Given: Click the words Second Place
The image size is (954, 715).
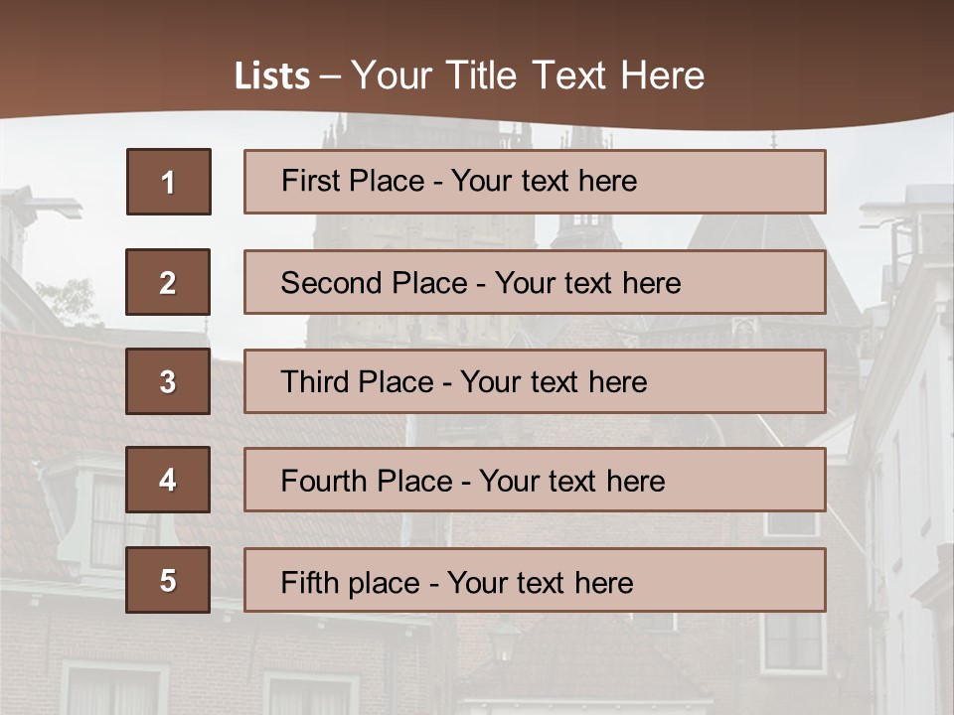Looking at the screenshot, I should point(375,283).
